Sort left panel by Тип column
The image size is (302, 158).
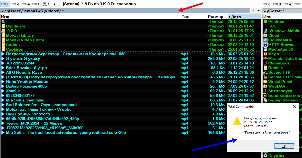point(194,17)
